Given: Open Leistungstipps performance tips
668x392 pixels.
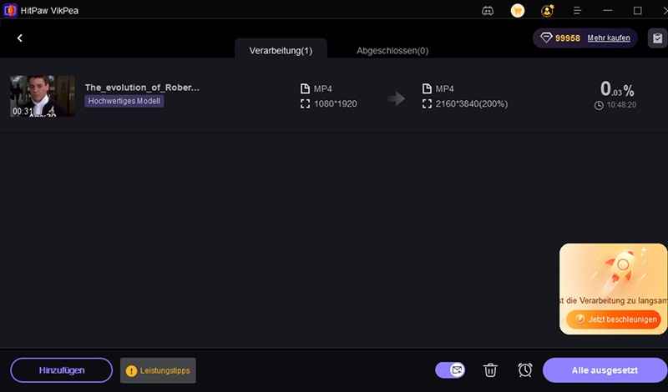Looking at the screenshot, I should coord(158,370).
